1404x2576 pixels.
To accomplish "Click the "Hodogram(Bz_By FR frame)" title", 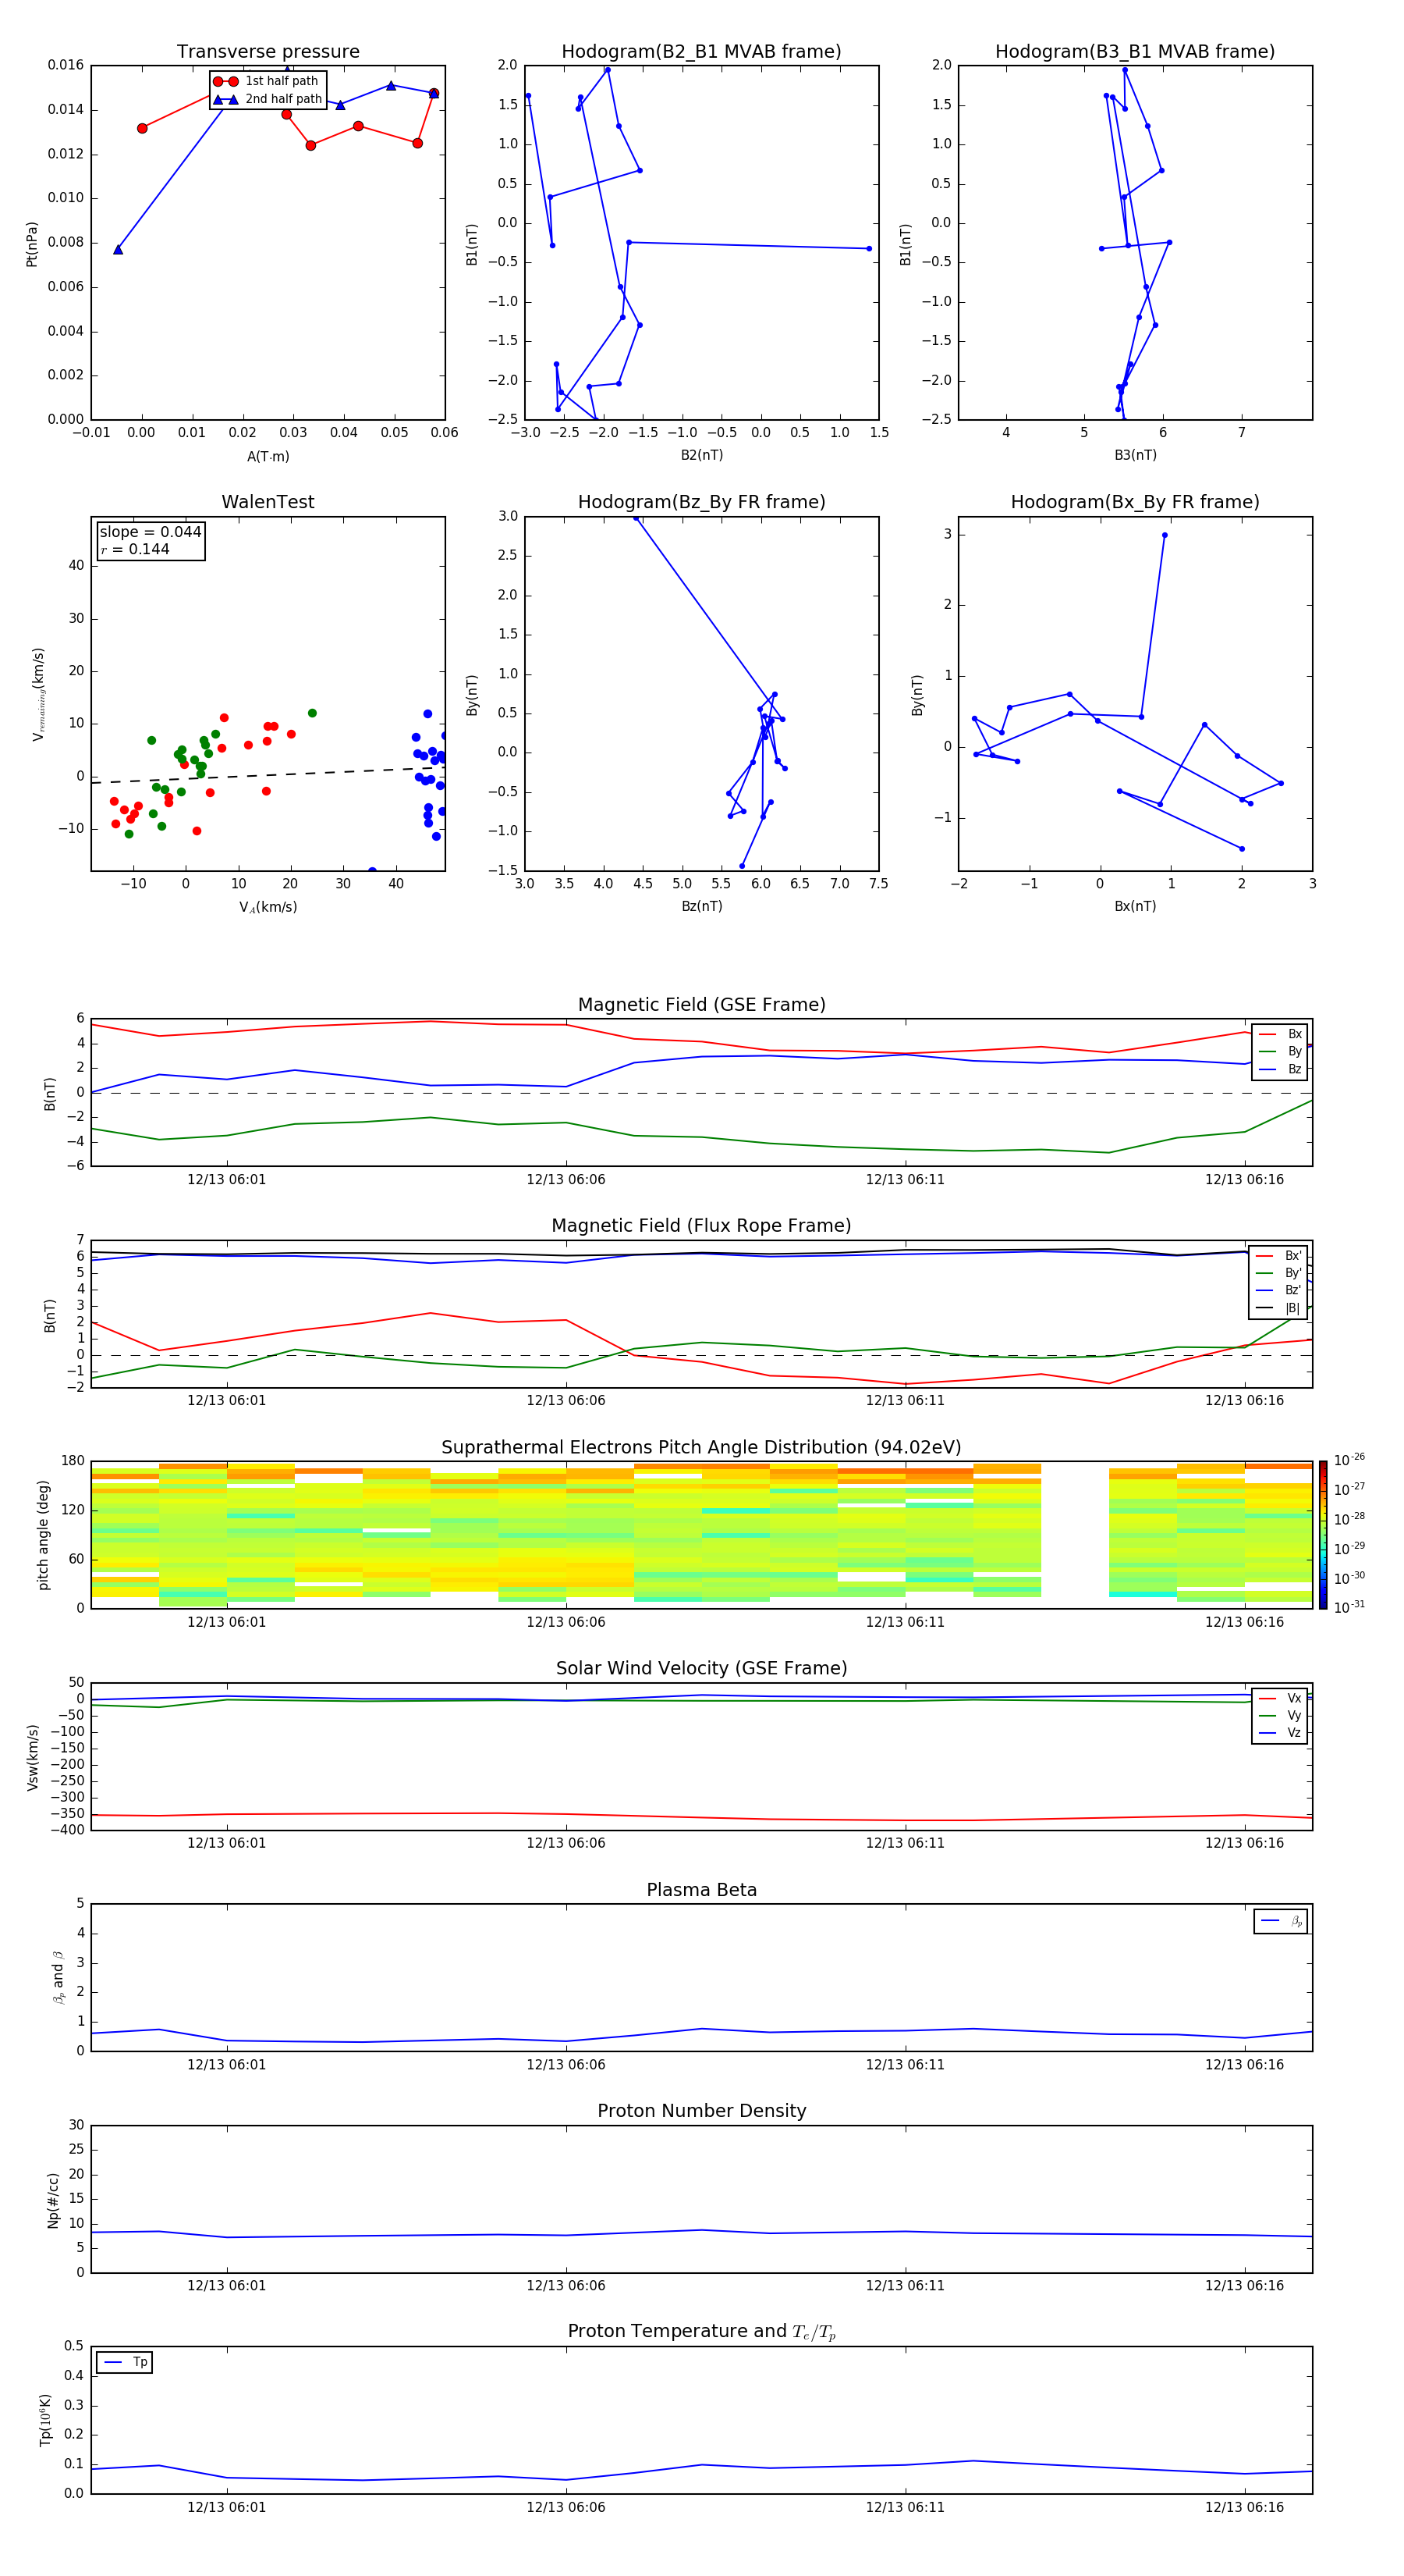I will click(x=701, y=502).
